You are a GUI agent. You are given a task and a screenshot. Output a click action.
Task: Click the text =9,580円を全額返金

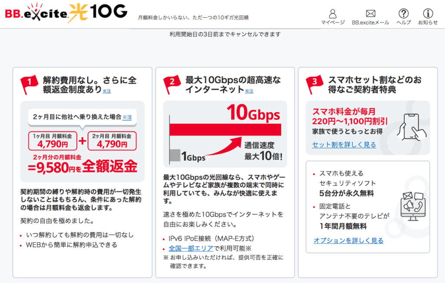(83, 167)
